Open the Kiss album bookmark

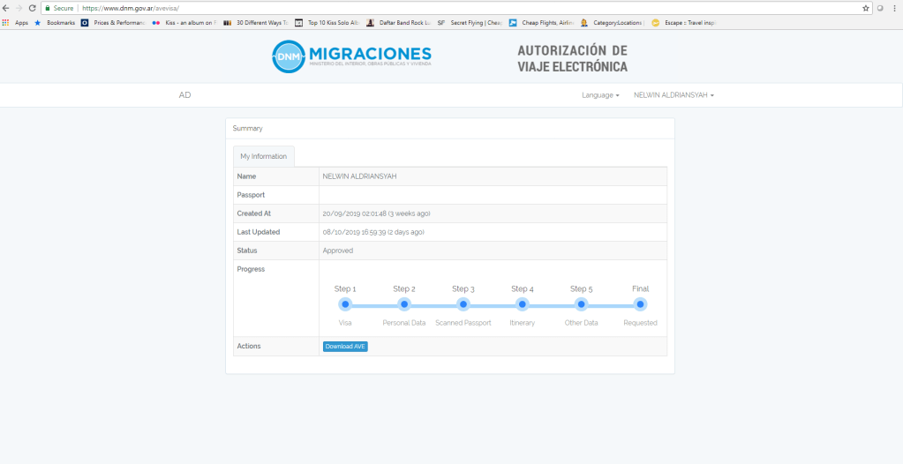pyautogui.click(x=184, y=23)
